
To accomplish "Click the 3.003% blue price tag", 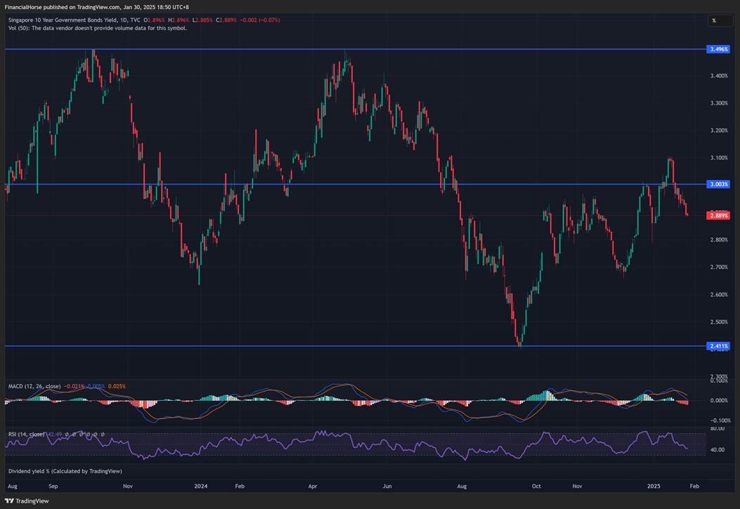I will point(718,184).
